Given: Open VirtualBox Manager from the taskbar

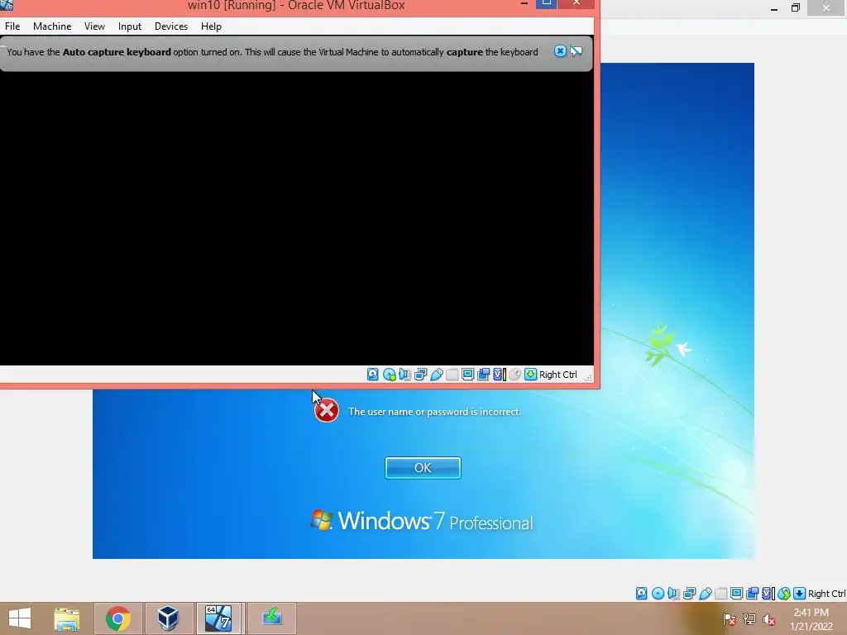Looking at the screenshot, I should [x=168, y=618].
